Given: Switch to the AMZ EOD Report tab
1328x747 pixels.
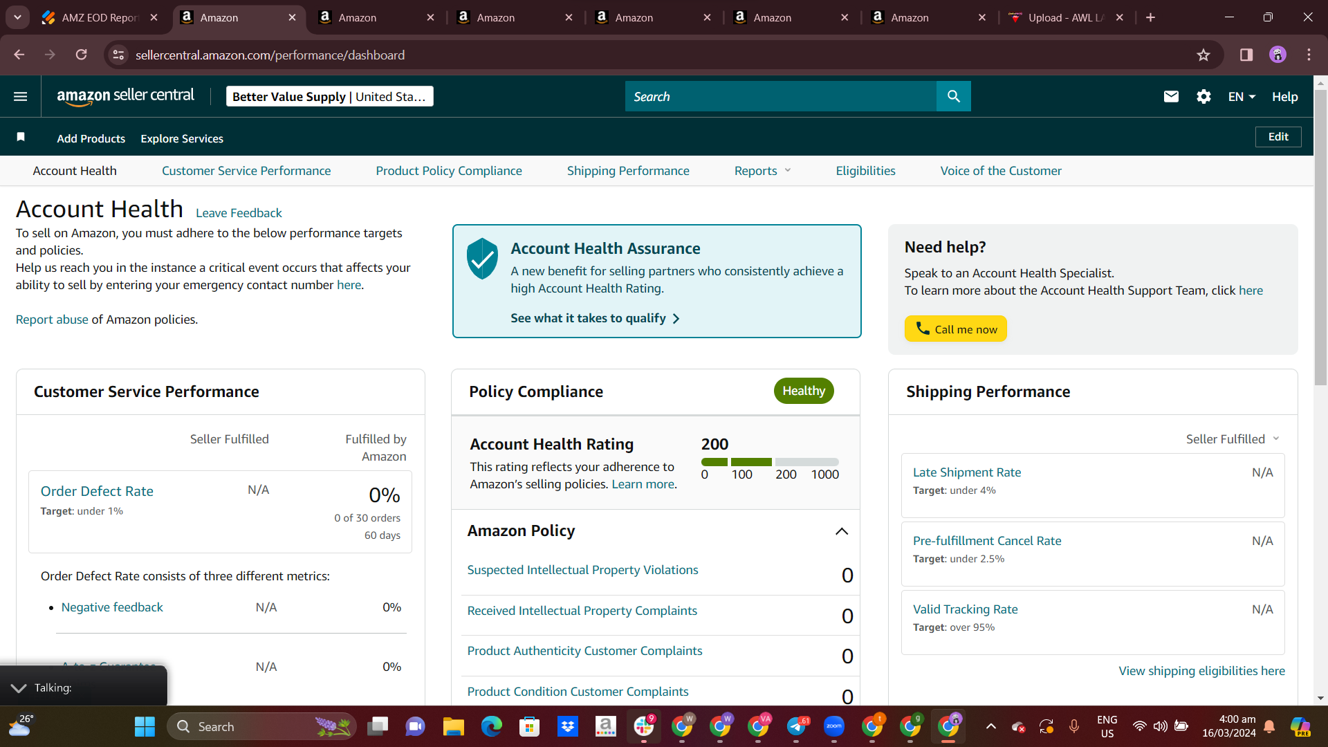Looking at the screenshot, I should (100, 17).
